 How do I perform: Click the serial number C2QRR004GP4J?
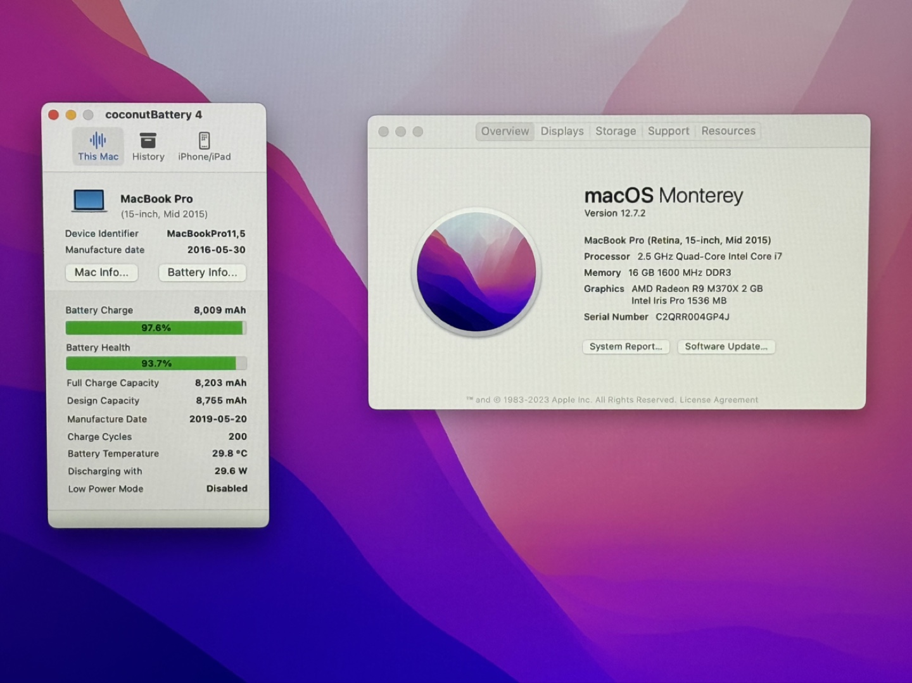point(692,317)
